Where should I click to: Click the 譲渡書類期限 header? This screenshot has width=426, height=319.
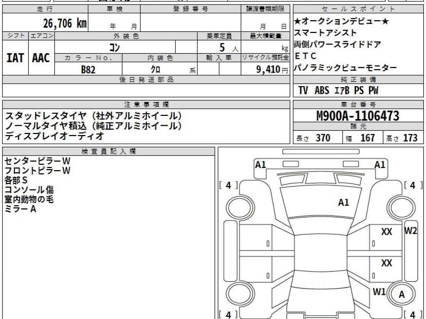coord(265,9)
